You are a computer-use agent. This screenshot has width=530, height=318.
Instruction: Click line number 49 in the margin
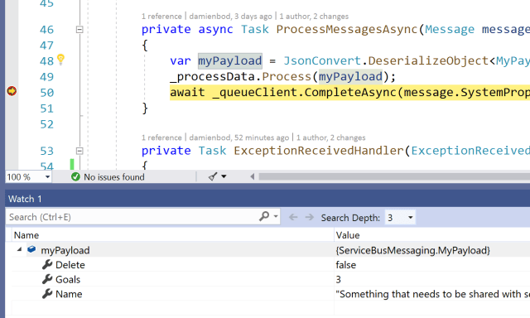pyautogui.click(x=46, y=77)
